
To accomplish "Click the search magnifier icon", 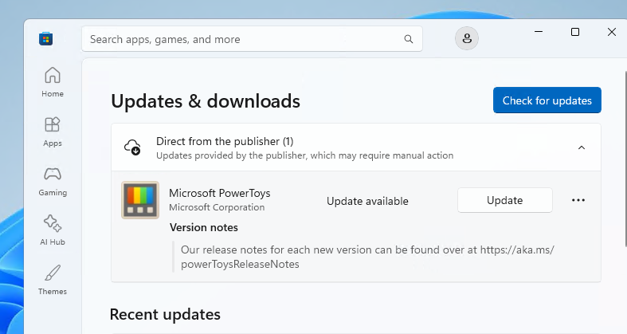I will (408, 39).
